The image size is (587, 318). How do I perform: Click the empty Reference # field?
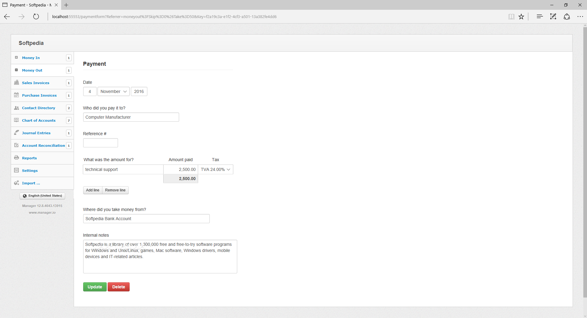[100, 143]
